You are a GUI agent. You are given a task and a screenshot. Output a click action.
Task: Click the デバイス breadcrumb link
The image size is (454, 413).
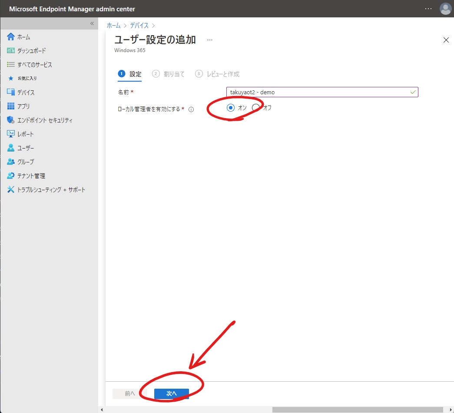139,26
